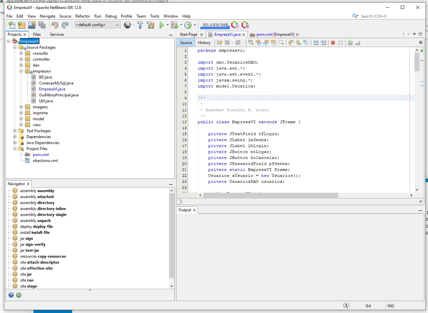This screenshot has width=428, height=313.
Task: Click the Build Project hammer icon
Action: 140,25
